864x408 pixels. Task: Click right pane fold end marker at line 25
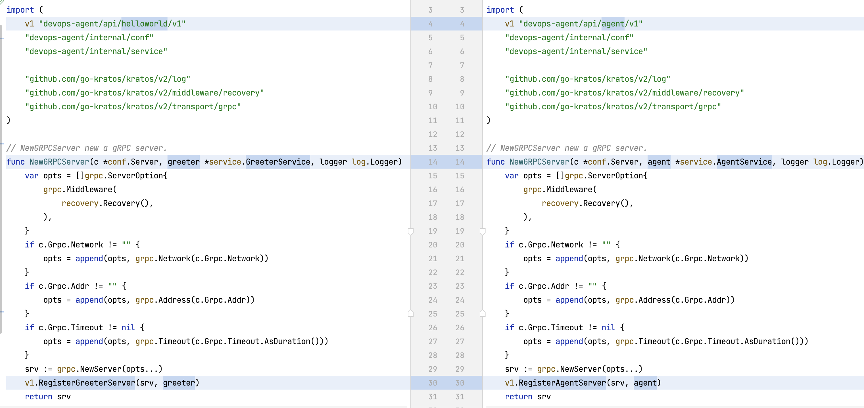483,313
